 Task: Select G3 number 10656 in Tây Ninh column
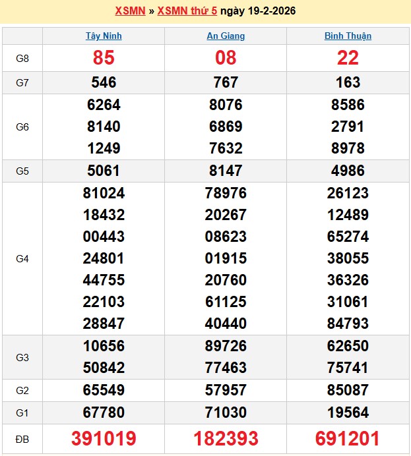104,346
